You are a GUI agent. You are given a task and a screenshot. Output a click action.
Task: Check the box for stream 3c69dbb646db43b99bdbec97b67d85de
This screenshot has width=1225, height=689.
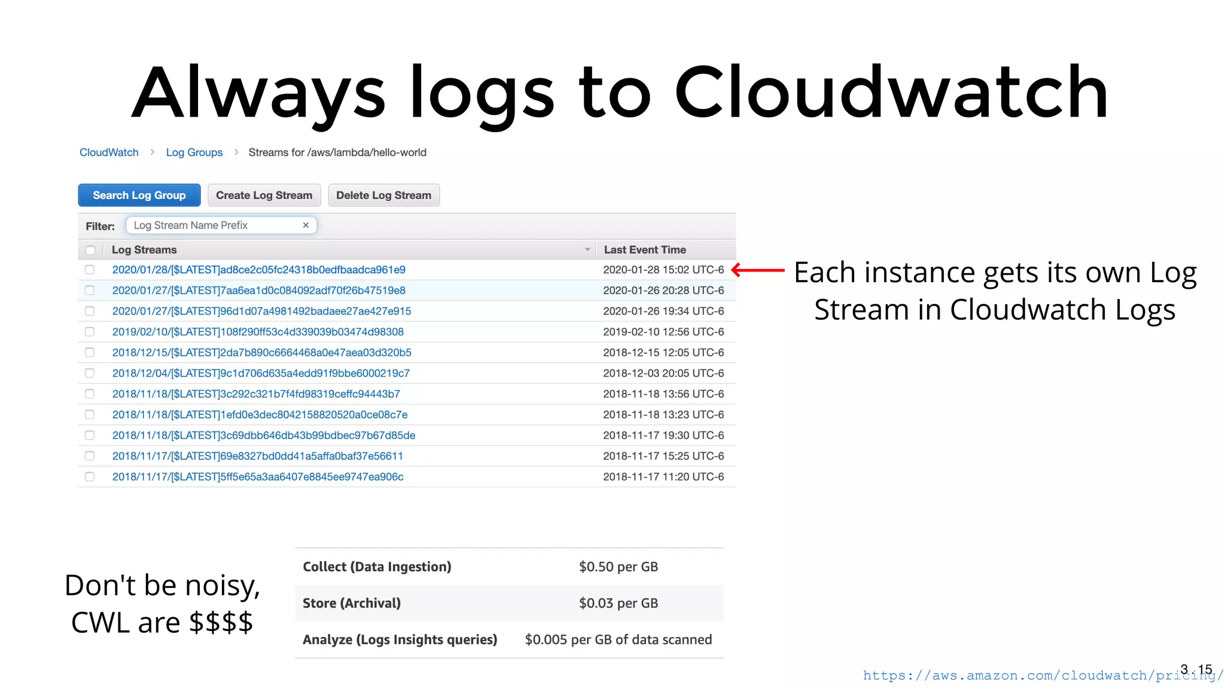(90, 435)
